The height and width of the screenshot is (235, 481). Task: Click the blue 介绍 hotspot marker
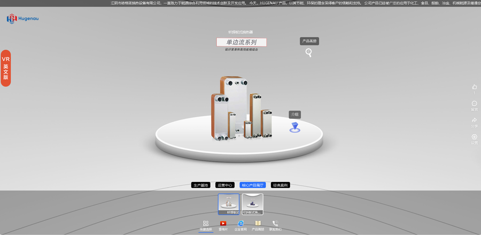point(295,127)
